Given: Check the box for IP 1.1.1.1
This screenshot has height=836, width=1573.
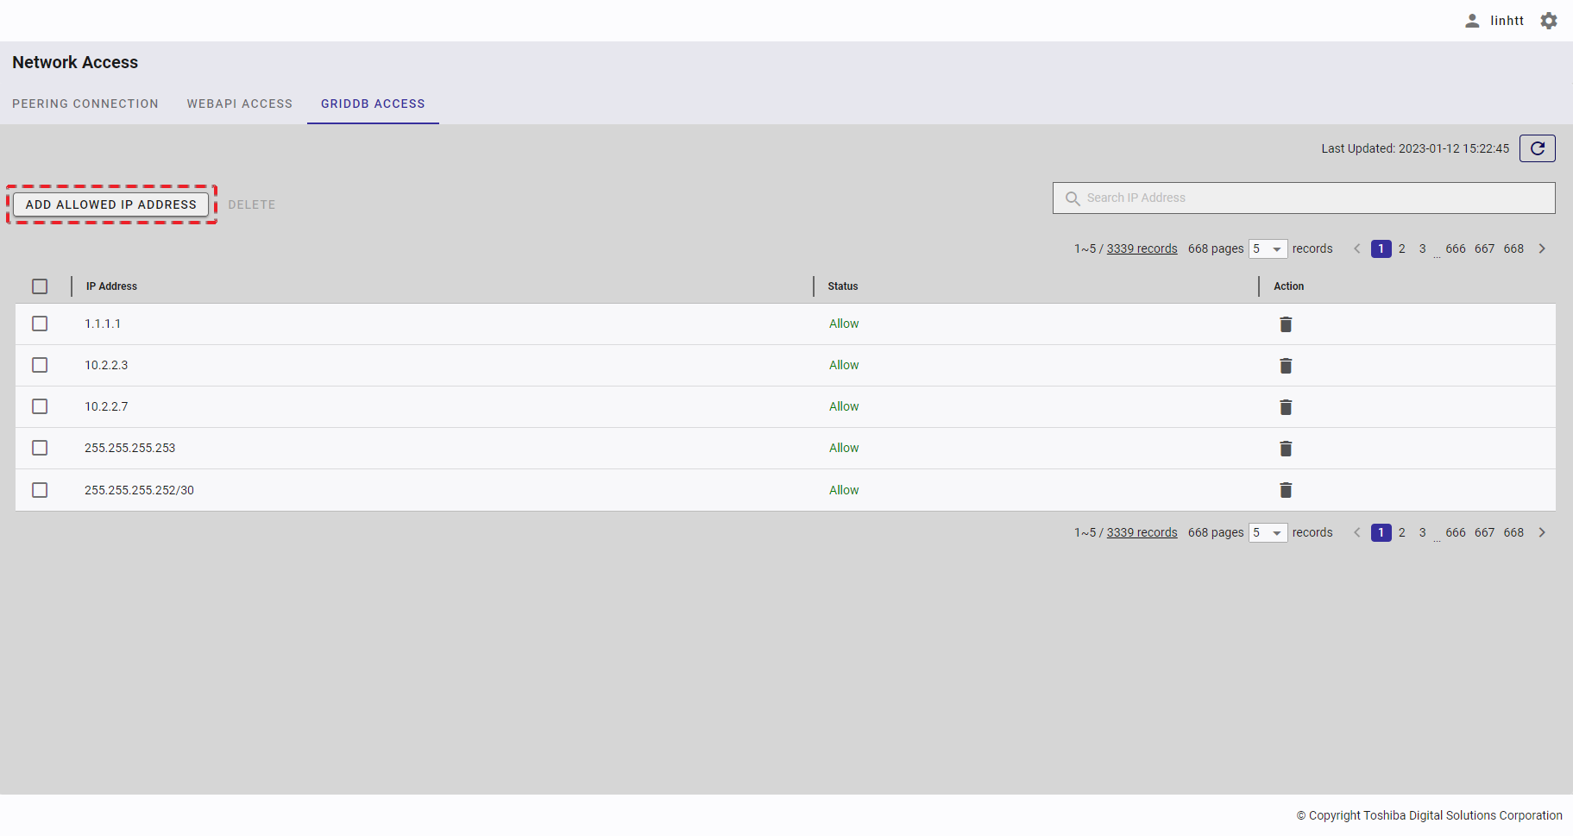Looking at the screenshot, I should 40,324.
